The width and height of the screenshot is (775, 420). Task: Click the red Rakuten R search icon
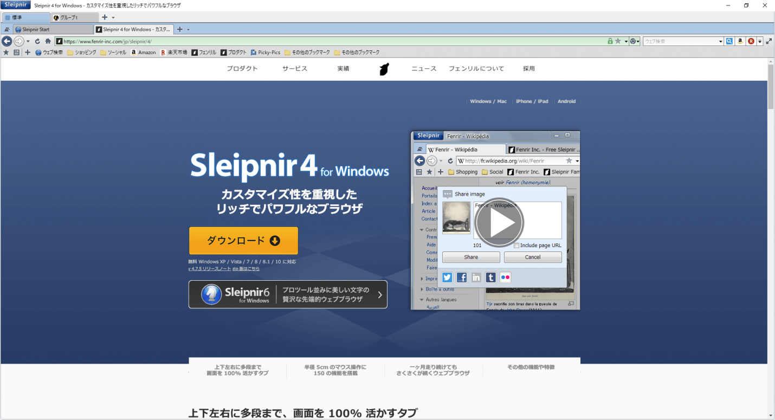751,41
